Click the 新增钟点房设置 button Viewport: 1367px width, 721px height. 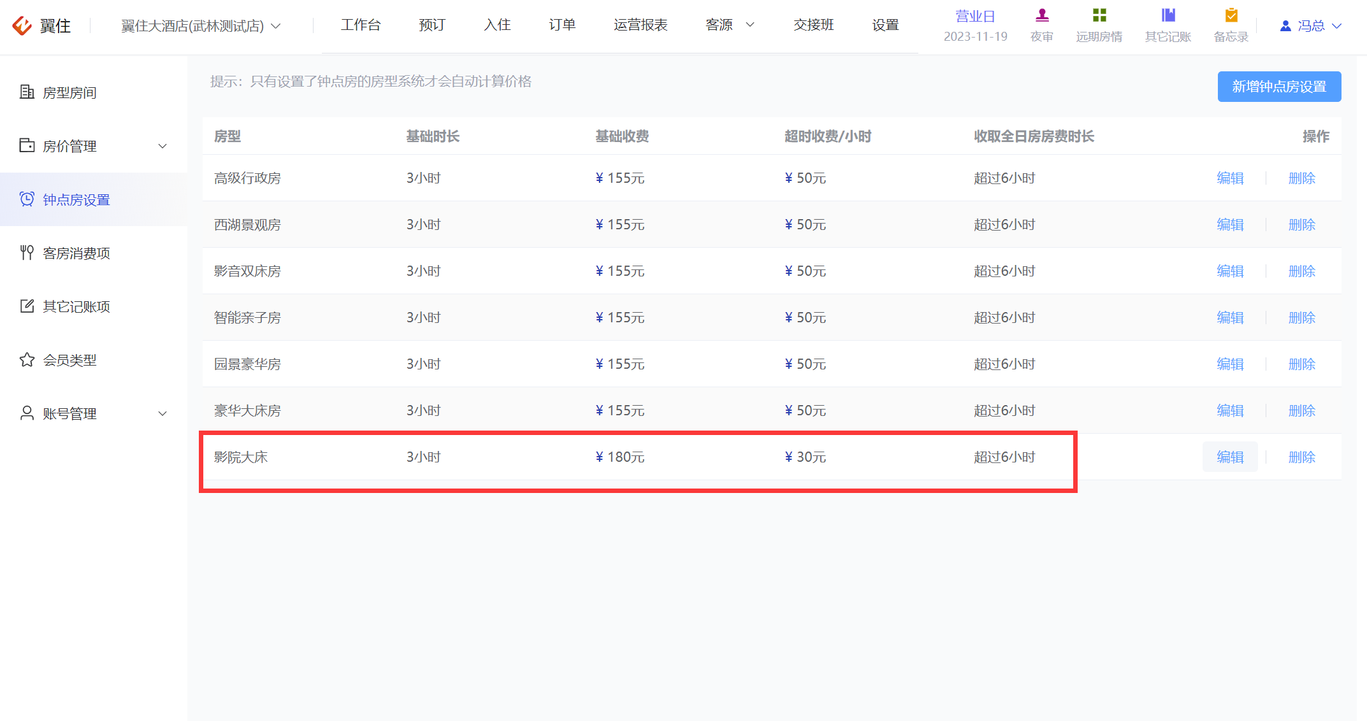[x=1279, y=87]
